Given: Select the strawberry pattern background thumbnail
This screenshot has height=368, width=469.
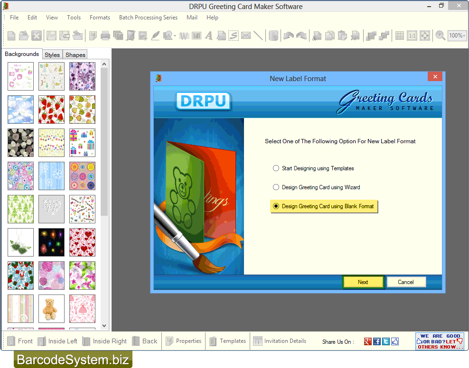Looking at the screenshot, I should [x=51, y=110].
